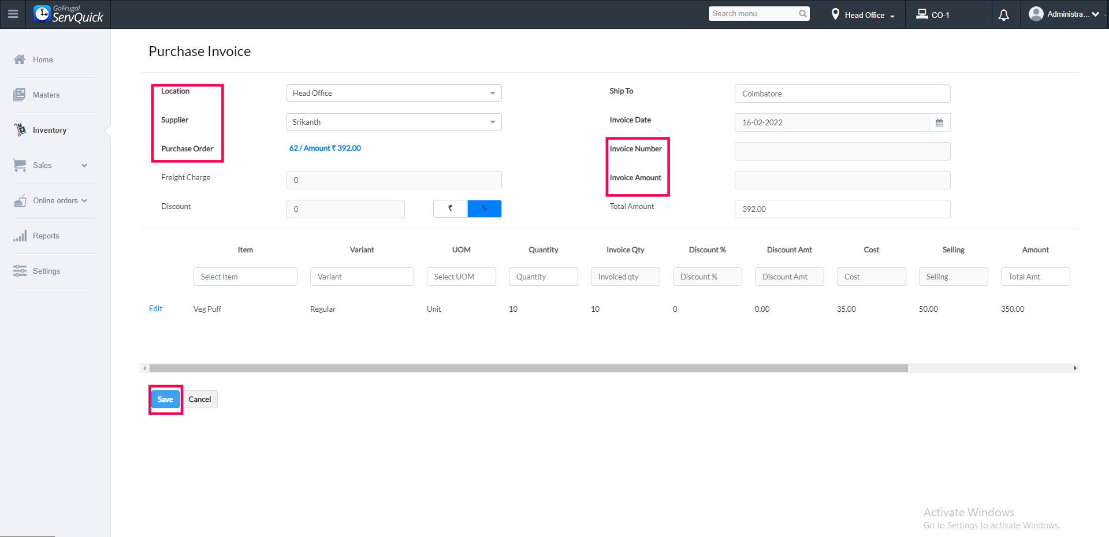Screen dimensions: 1109x537
Task: Click the Total Amount field showing 392.00
Action: coord(842,209)
